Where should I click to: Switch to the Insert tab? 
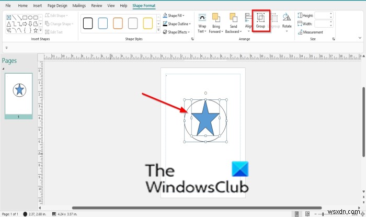pos(37,6)
